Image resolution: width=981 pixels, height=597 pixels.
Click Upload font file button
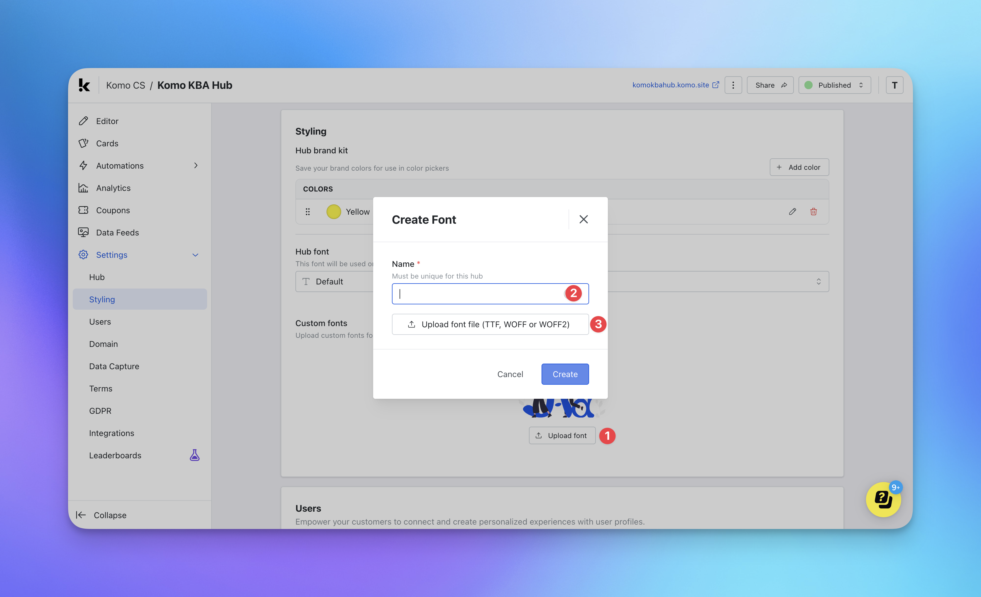point(490,324)
